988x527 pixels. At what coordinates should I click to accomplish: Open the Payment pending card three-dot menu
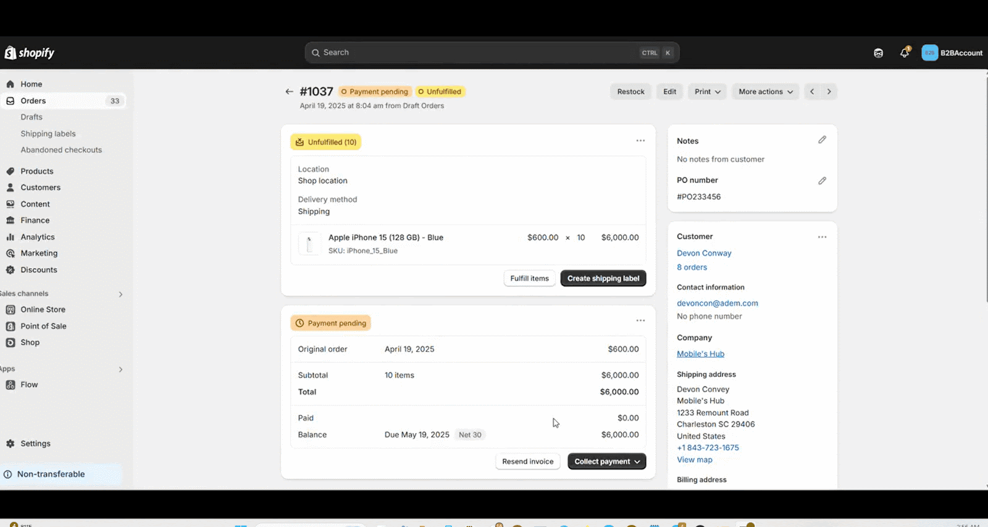tap(640, 321)
